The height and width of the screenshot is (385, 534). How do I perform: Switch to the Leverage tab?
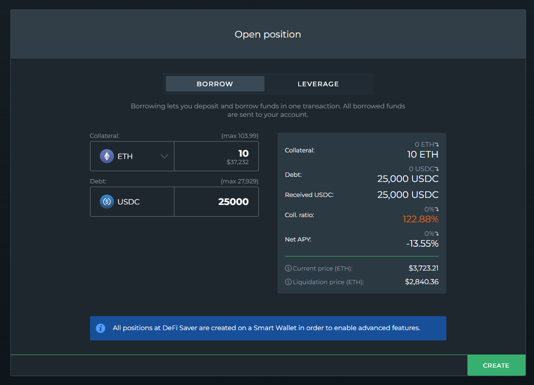[318, 84]
